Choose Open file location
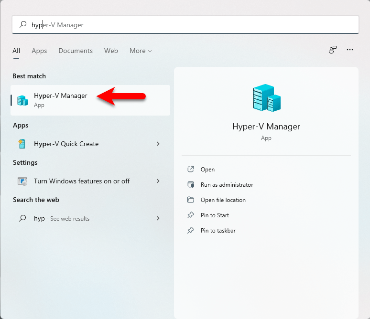 point(223,200)
